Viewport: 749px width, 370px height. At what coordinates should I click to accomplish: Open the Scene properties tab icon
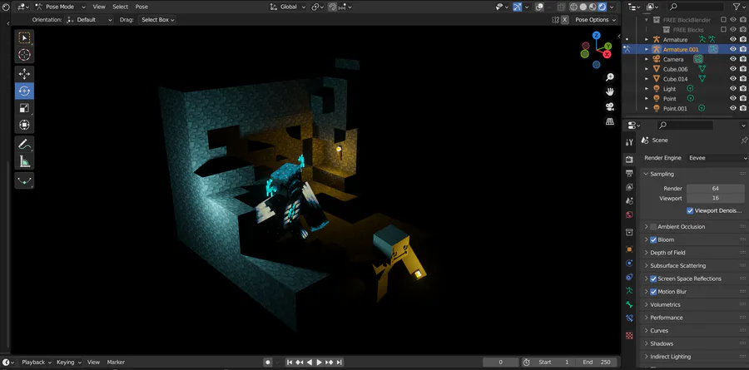629,201
